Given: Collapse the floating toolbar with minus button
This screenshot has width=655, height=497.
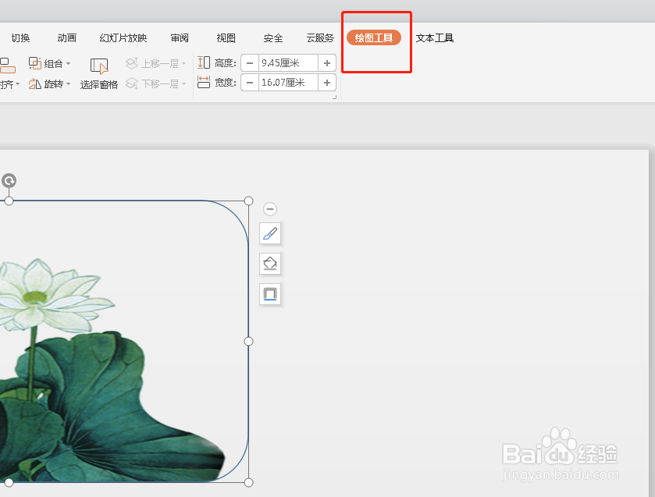Looking at the screenshot, I should coord(269,209).
